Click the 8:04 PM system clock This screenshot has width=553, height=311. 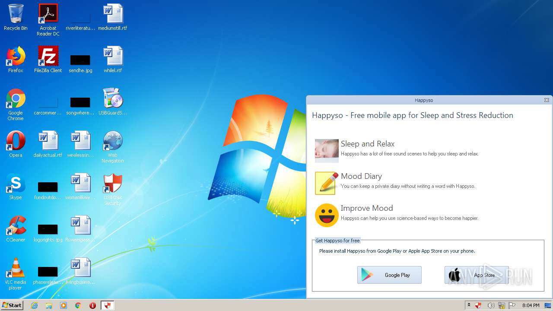coord(531,305)
